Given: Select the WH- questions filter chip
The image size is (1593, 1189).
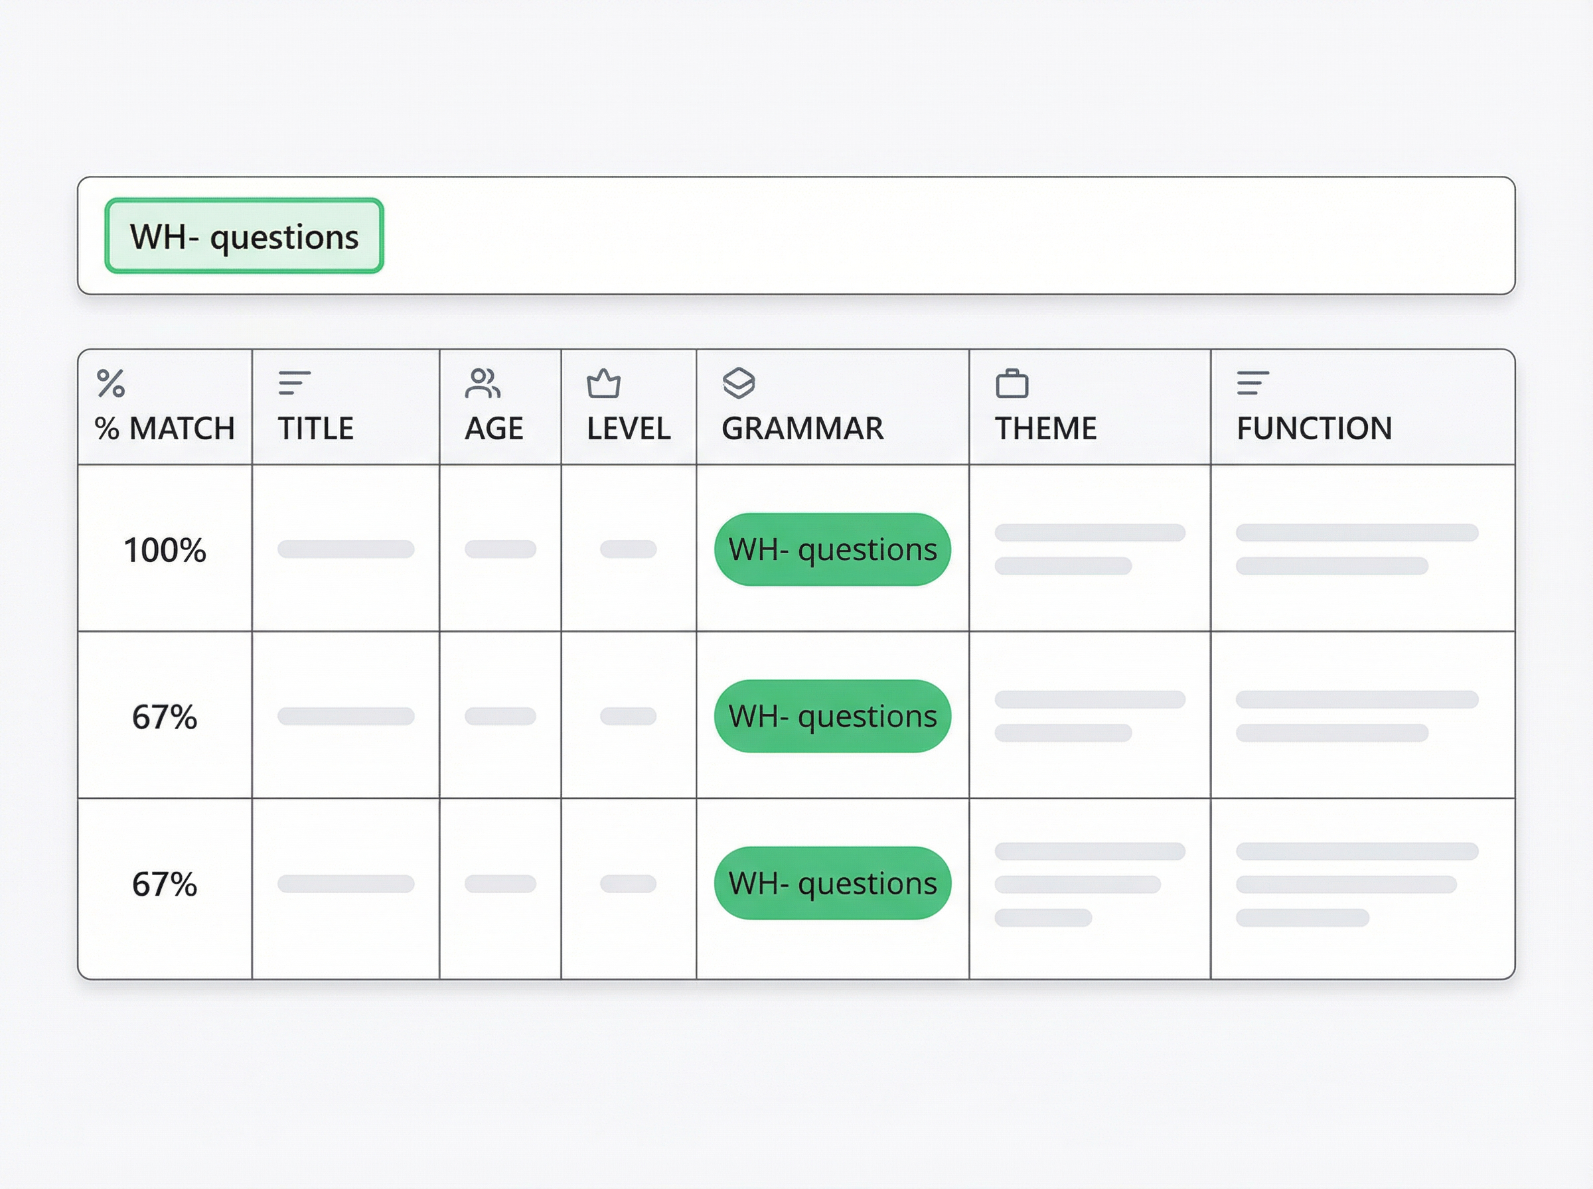Looking at the screenshot, I should (x=244, y=236).
